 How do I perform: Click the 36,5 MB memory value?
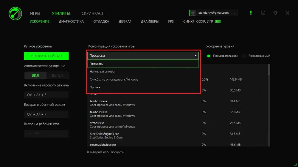tap(235, 90)
